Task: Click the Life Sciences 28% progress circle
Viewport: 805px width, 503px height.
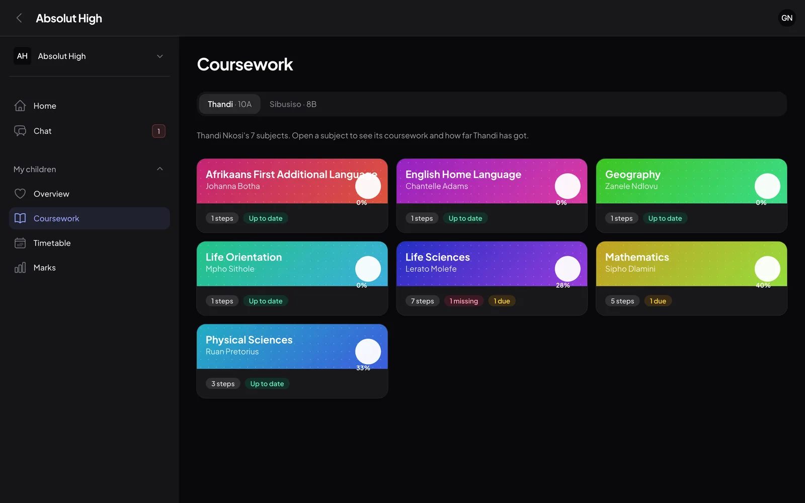Action: click(x=568, y=269)
